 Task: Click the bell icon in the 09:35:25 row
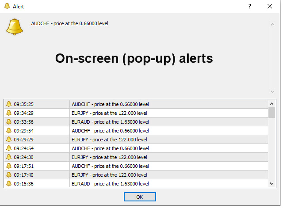coord(9,104)
